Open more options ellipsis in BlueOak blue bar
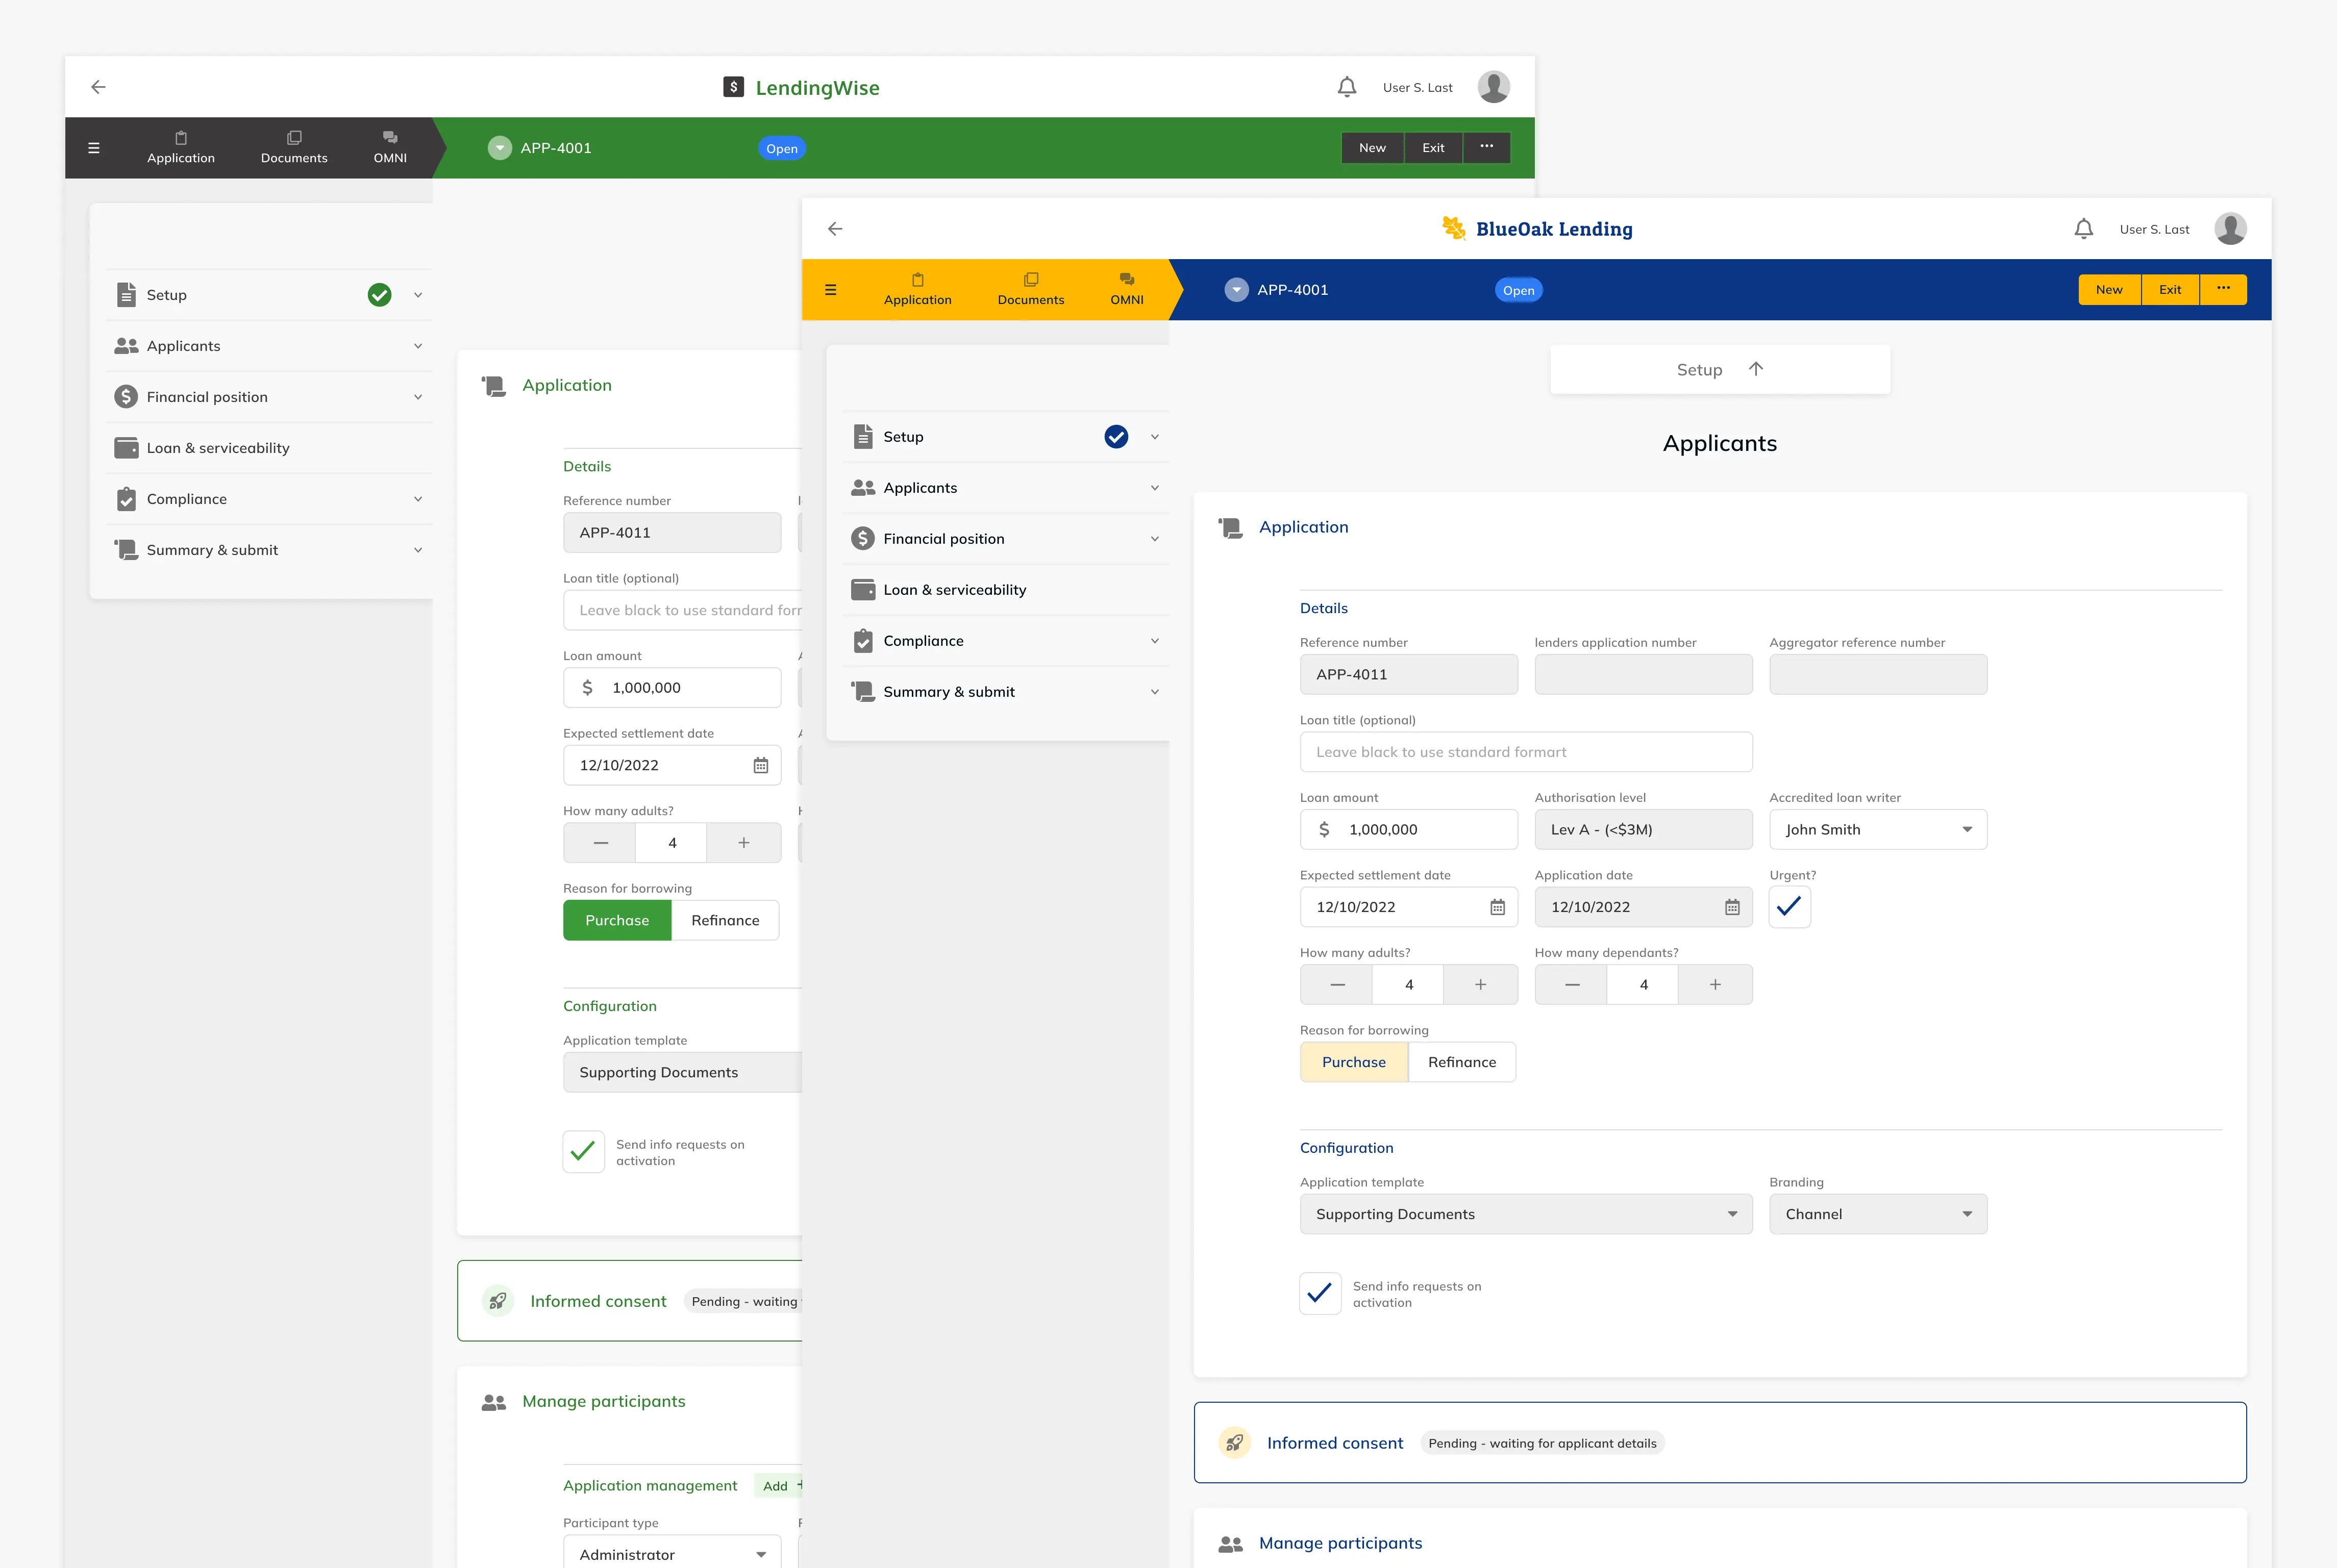 (2223, 289)
